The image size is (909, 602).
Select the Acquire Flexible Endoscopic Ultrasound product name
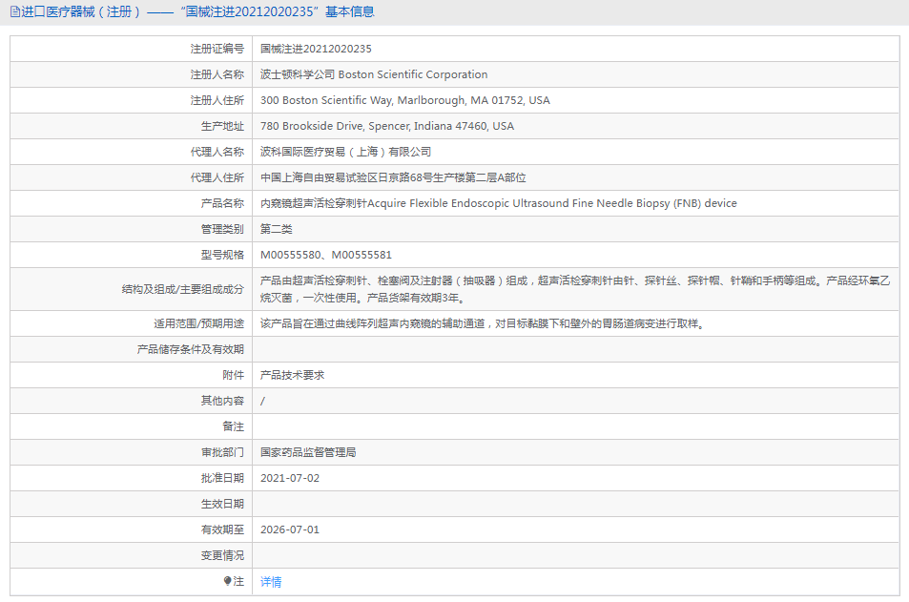point(499,203)
